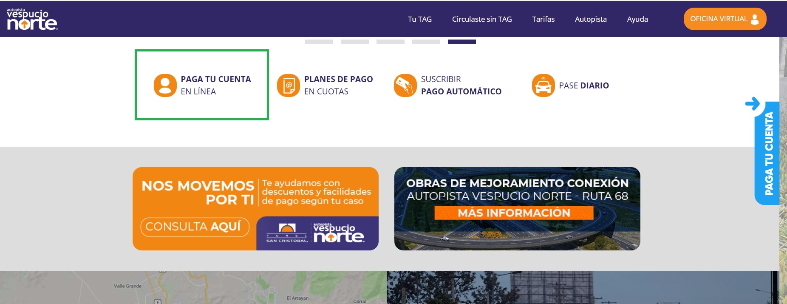Select the first carousel slide indicator
Viewport: 787px width, 304px height.
point(319,42)
